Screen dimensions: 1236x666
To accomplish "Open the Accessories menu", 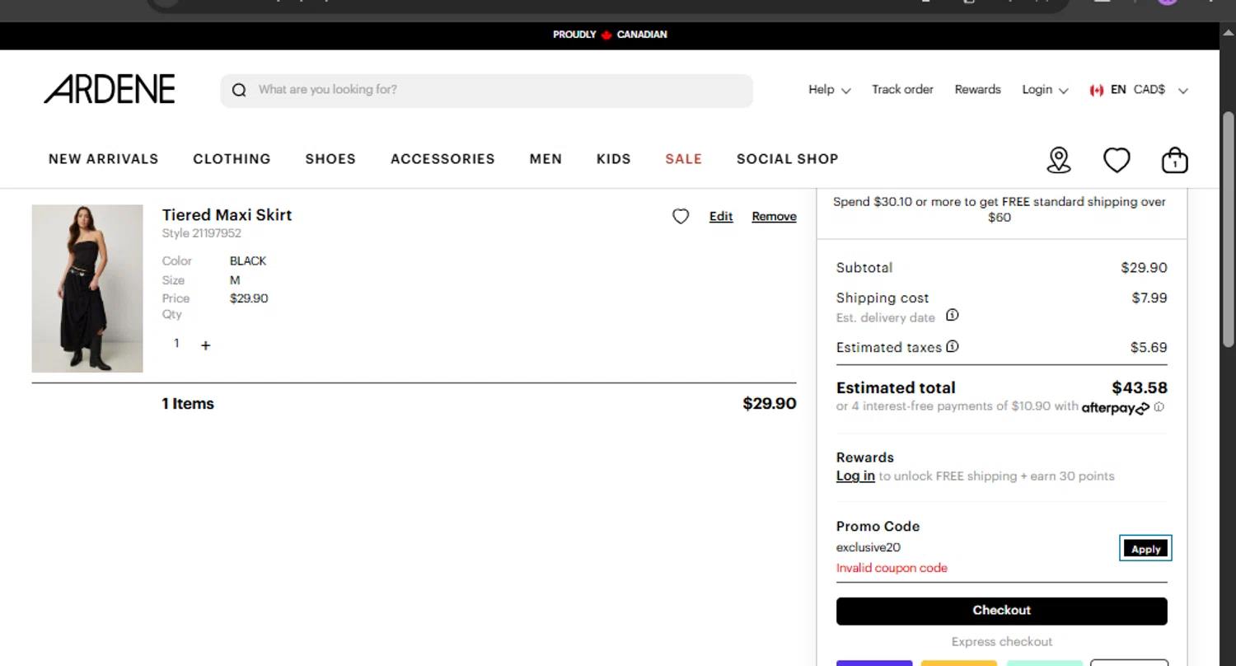I will click(x=442, y=159).
